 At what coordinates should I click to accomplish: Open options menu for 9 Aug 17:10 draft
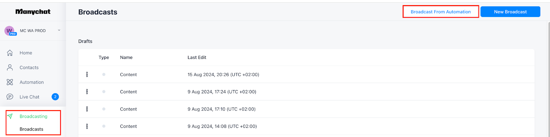click(87, 109)
